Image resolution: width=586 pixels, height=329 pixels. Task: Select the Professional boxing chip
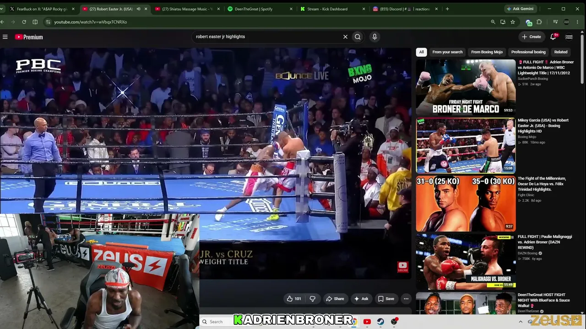[528, 52]
